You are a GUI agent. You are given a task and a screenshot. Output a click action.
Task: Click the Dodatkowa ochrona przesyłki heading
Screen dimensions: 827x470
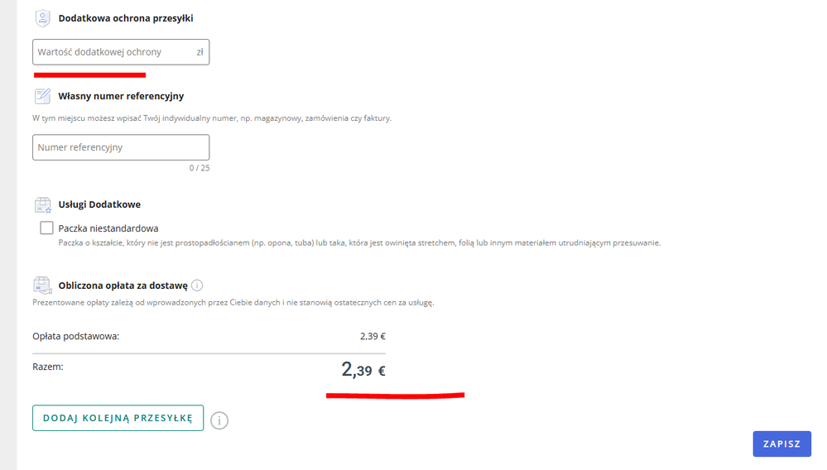pyautogui.click(x=126, y=18)
